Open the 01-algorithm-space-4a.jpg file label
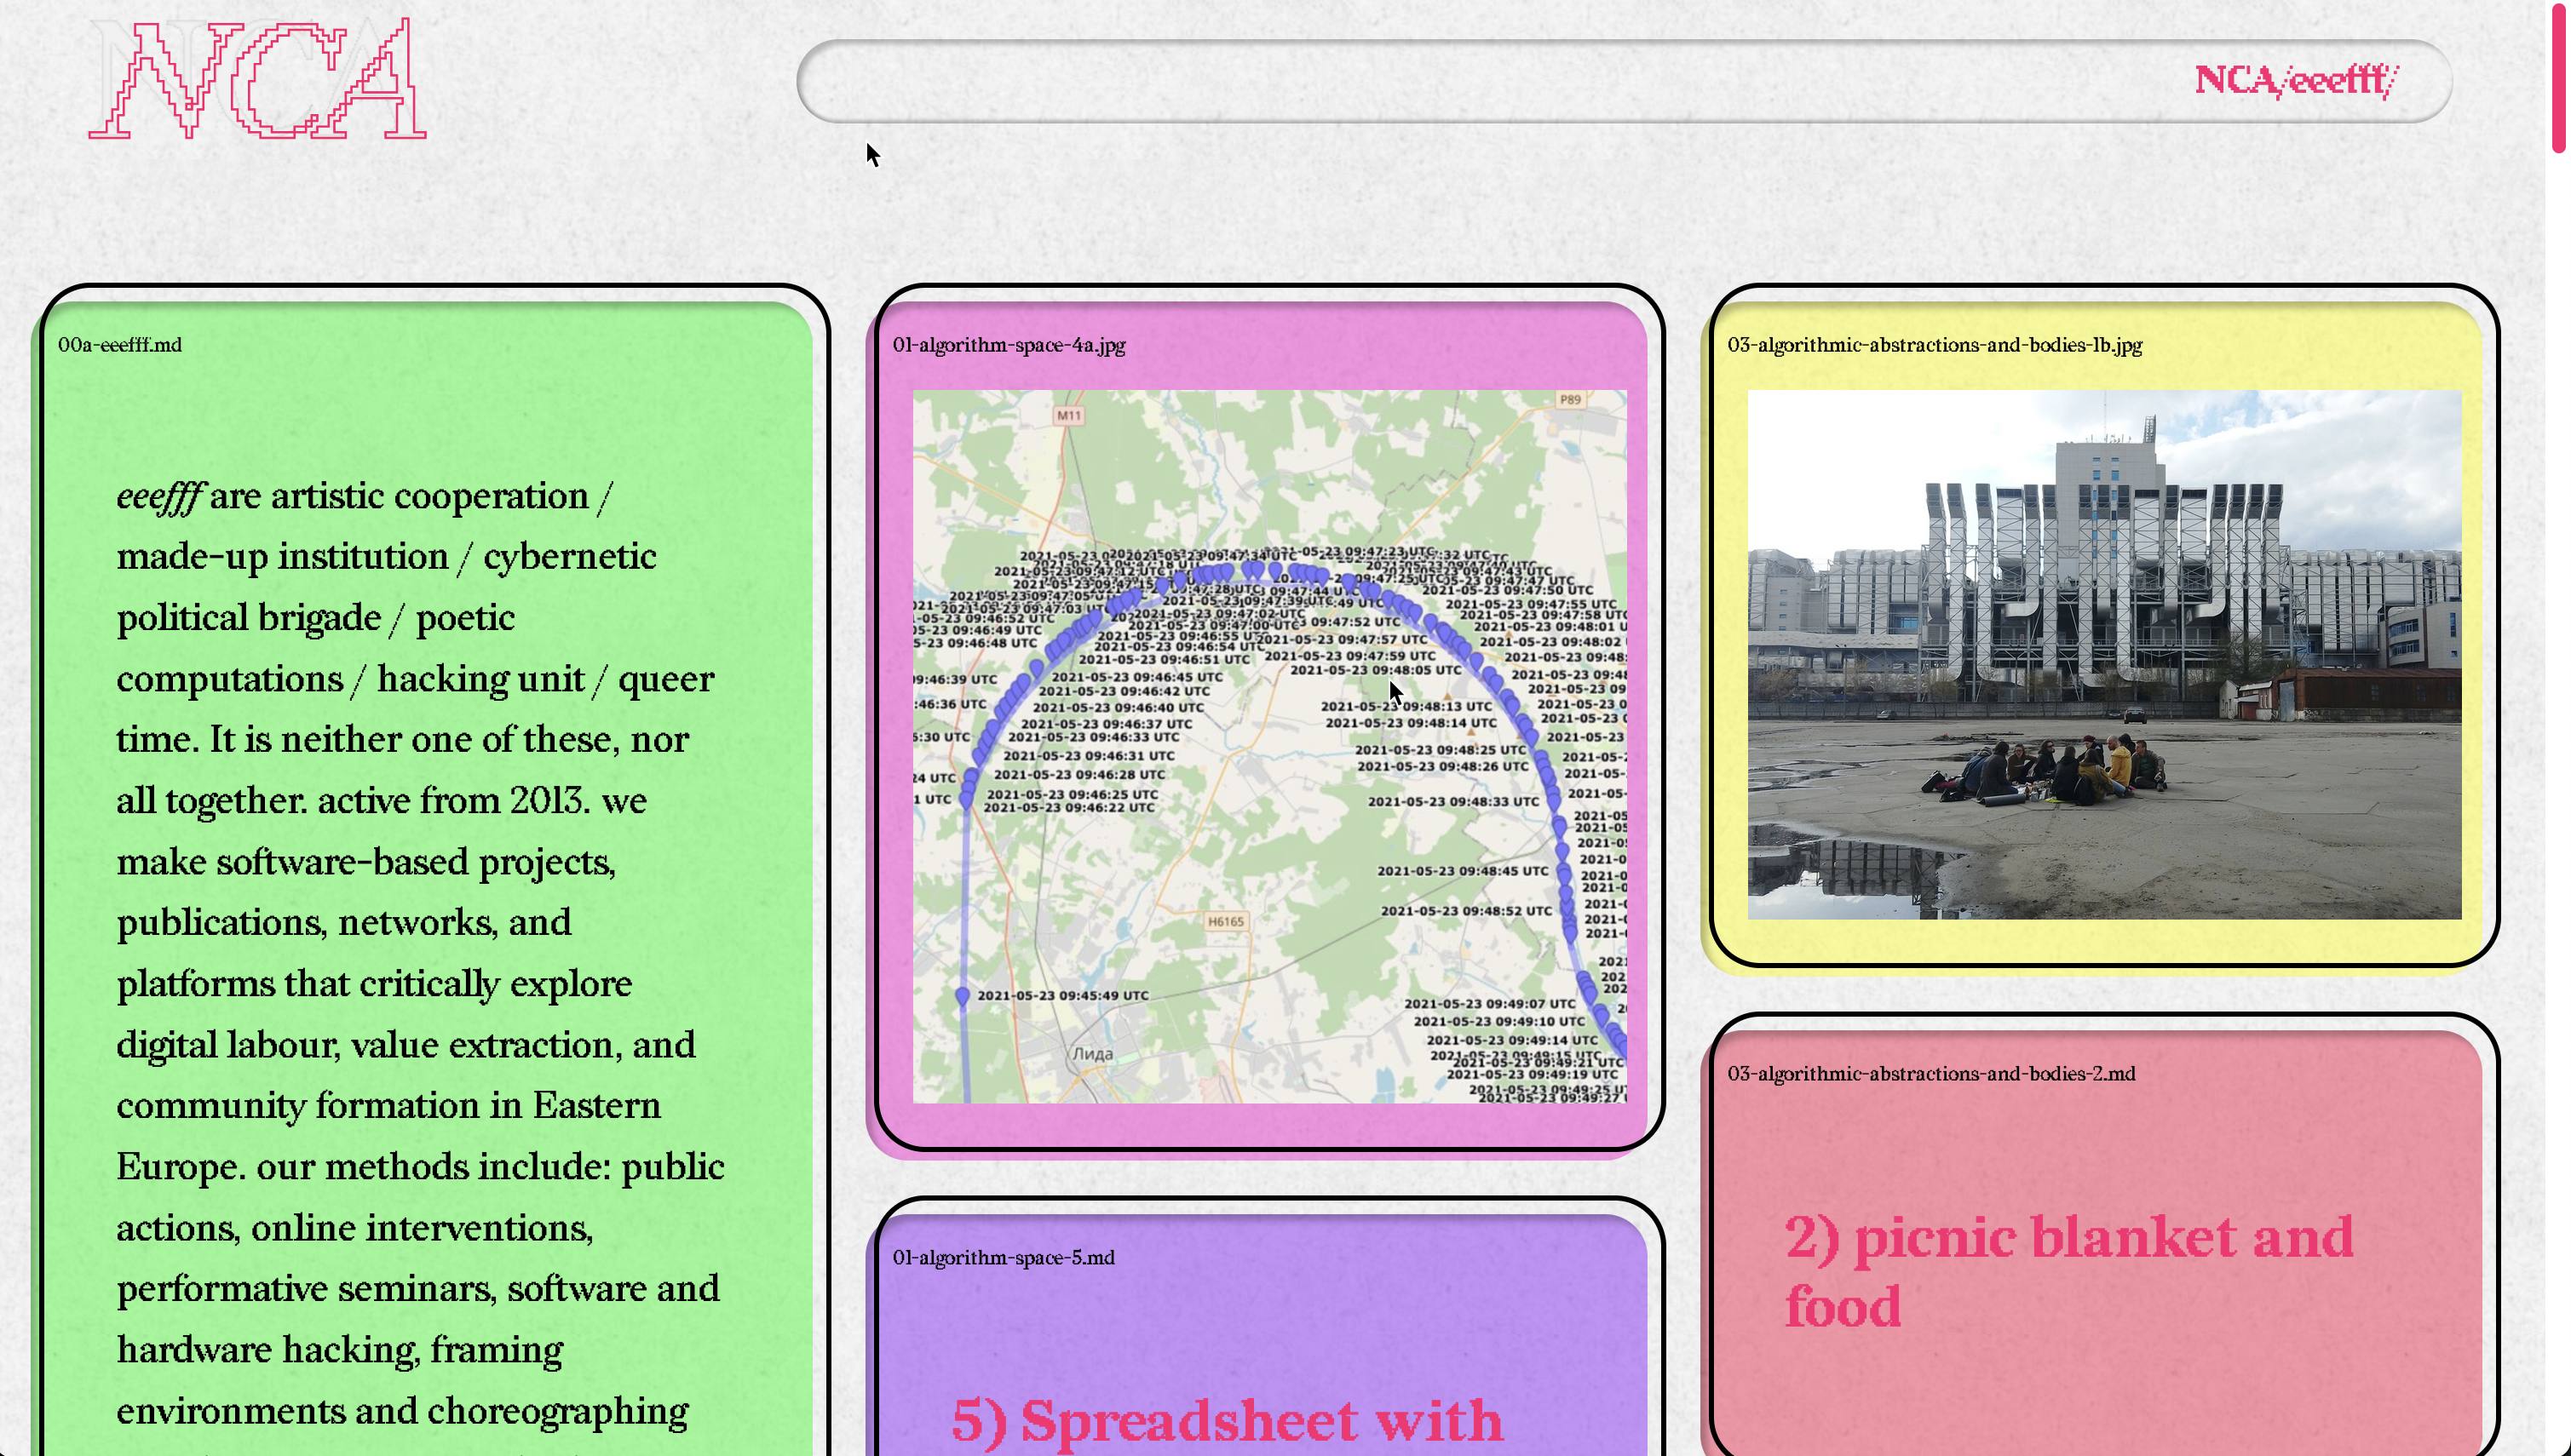Image resolution: width=2571 pixels, height=1456 pixels. (1009, 345)
